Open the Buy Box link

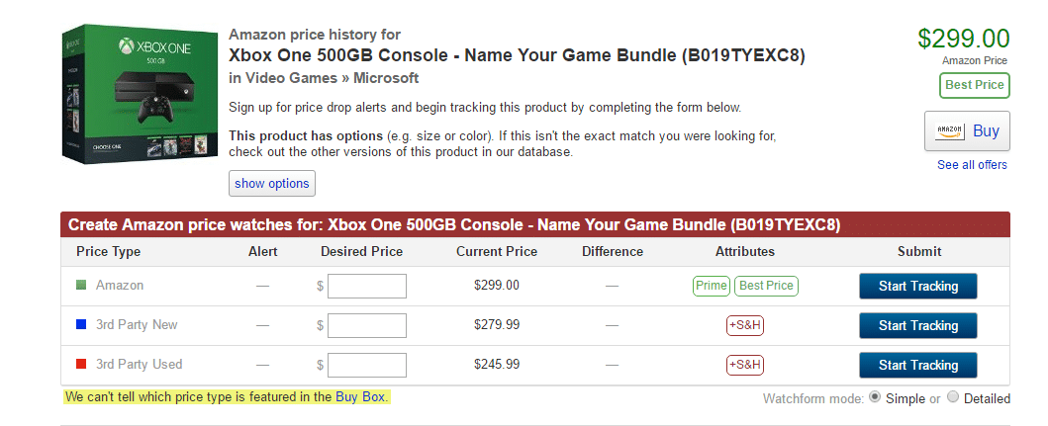[x=361, y=397]
